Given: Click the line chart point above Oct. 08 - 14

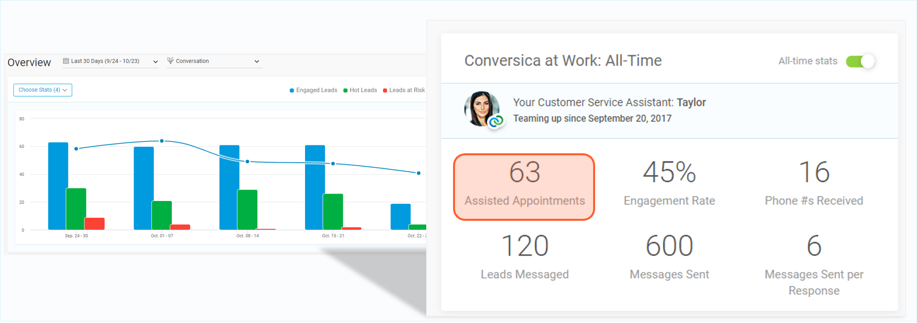Looking at the screenshot, I should pyautogui.click(x=247, y=162).
